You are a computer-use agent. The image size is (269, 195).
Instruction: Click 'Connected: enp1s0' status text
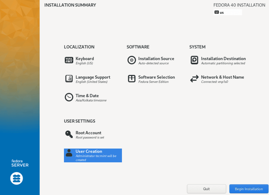point(214,82)
